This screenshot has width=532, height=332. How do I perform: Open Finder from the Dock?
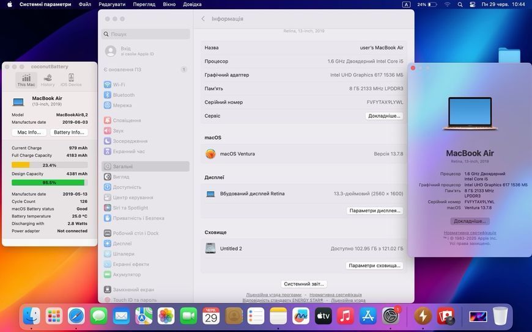coord(32,316)
